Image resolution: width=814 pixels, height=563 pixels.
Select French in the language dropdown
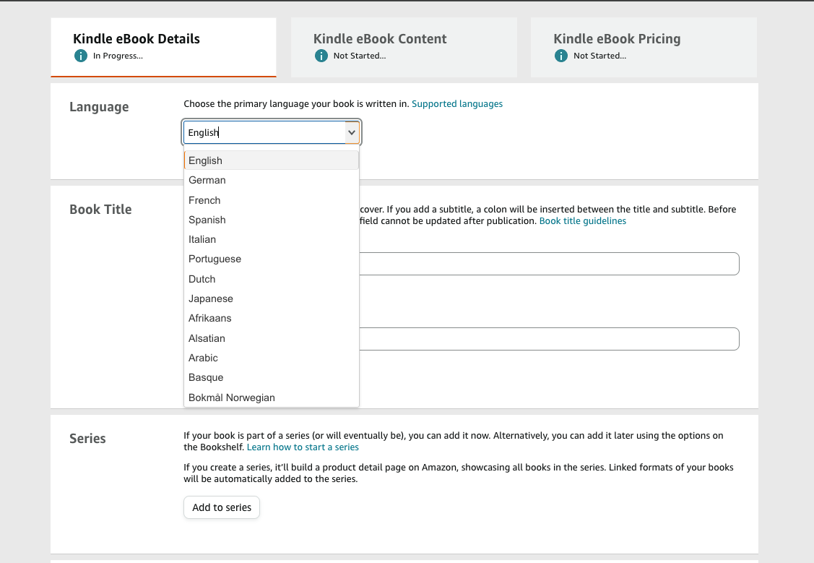click(x=204, y=200)
